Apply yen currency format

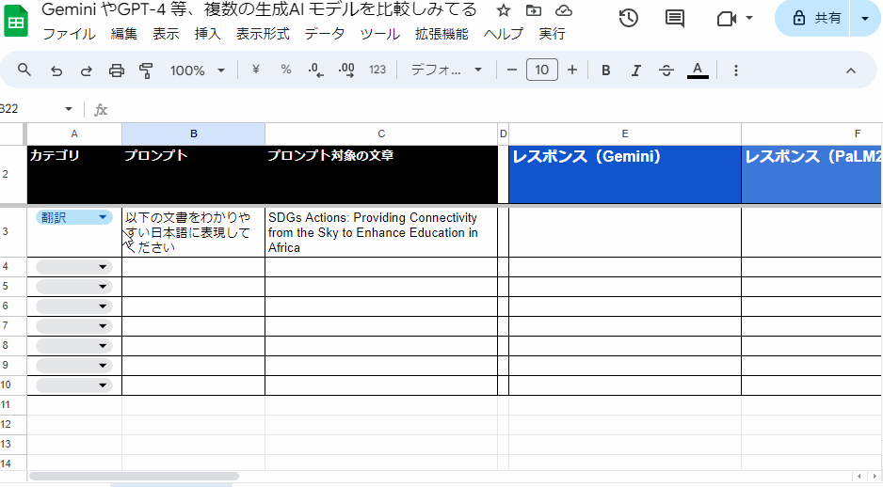coord(256,70)
